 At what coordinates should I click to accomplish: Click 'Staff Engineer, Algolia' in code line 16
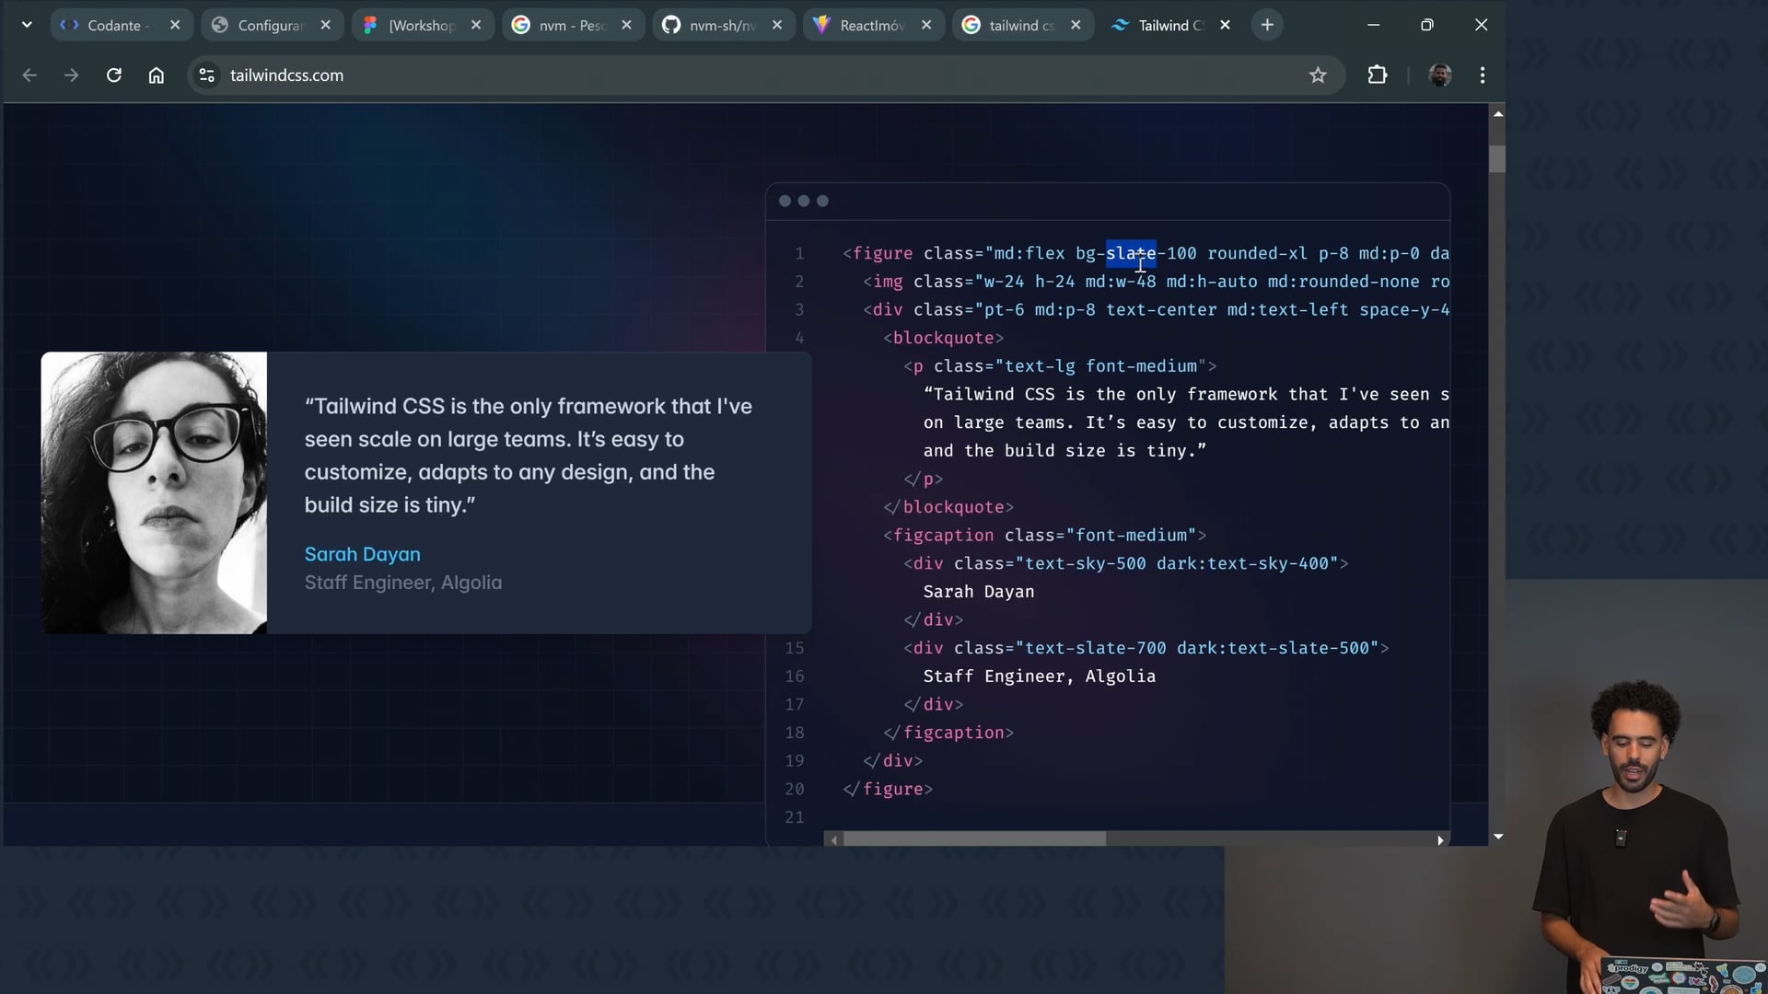tap(1040, 676)
